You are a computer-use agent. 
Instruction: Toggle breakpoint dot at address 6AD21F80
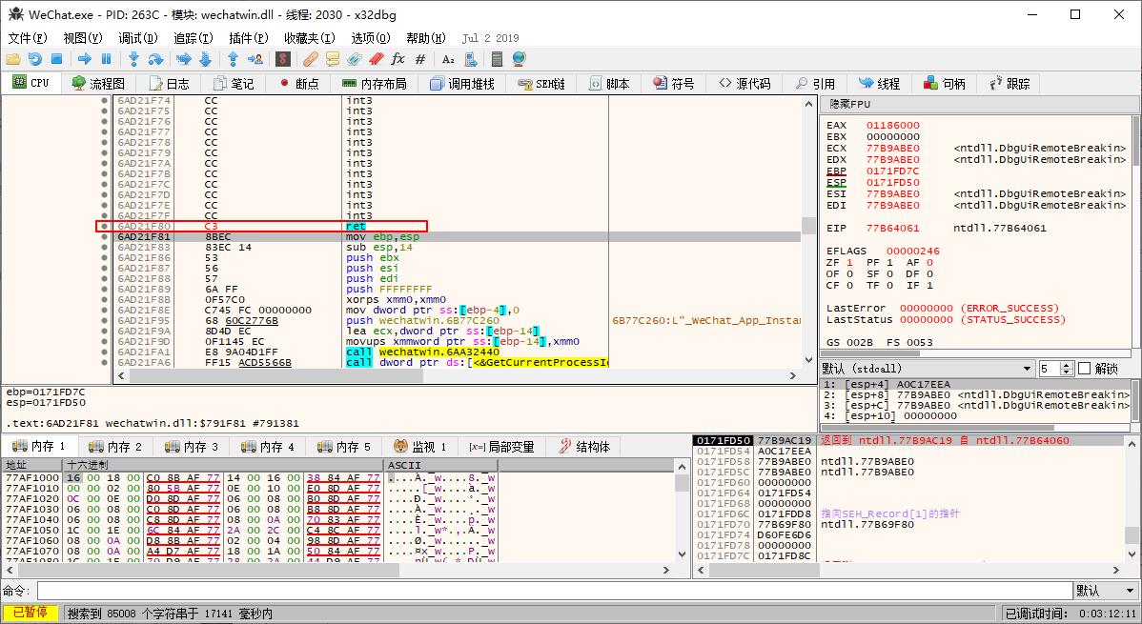(x=104, y=226)
